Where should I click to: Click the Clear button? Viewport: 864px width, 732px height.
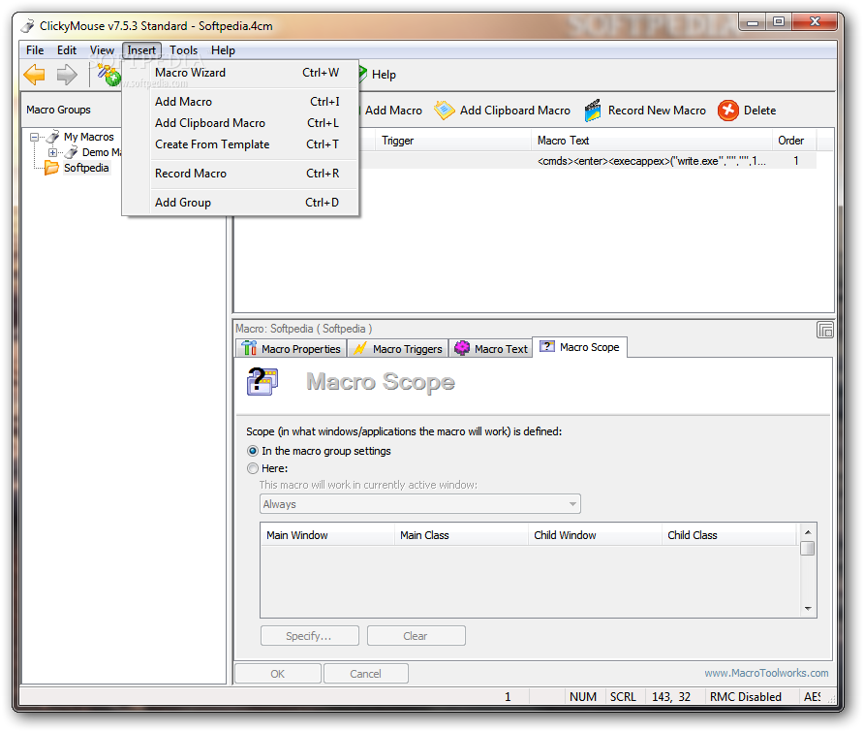point(417,635)
